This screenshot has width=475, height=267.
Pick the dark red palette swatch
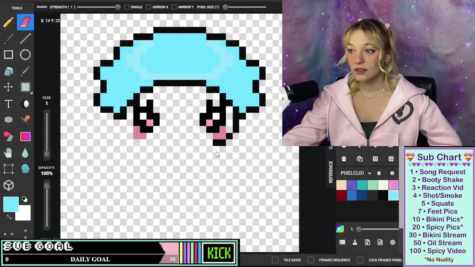coord(341,195)
